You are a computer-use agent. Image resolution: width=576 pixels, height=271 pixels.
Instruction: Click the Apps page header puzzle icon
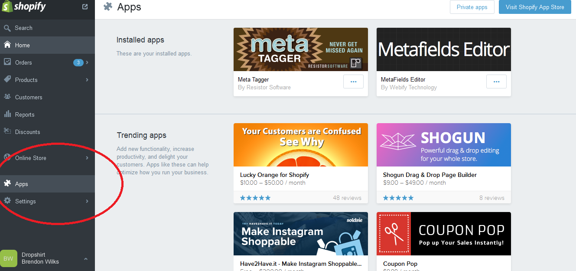(x=108, y=7)
